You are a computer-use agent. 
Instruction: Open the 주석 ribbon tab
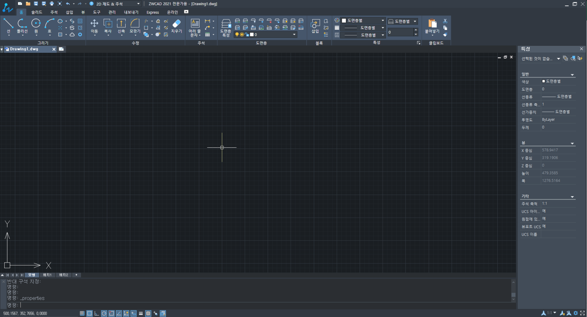point(54,12)
